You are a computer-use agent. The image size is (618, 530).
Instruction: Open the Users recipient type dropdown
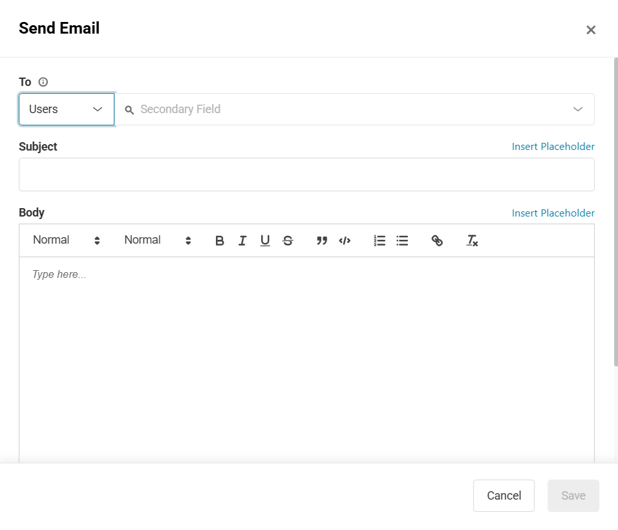coord(67,109)
